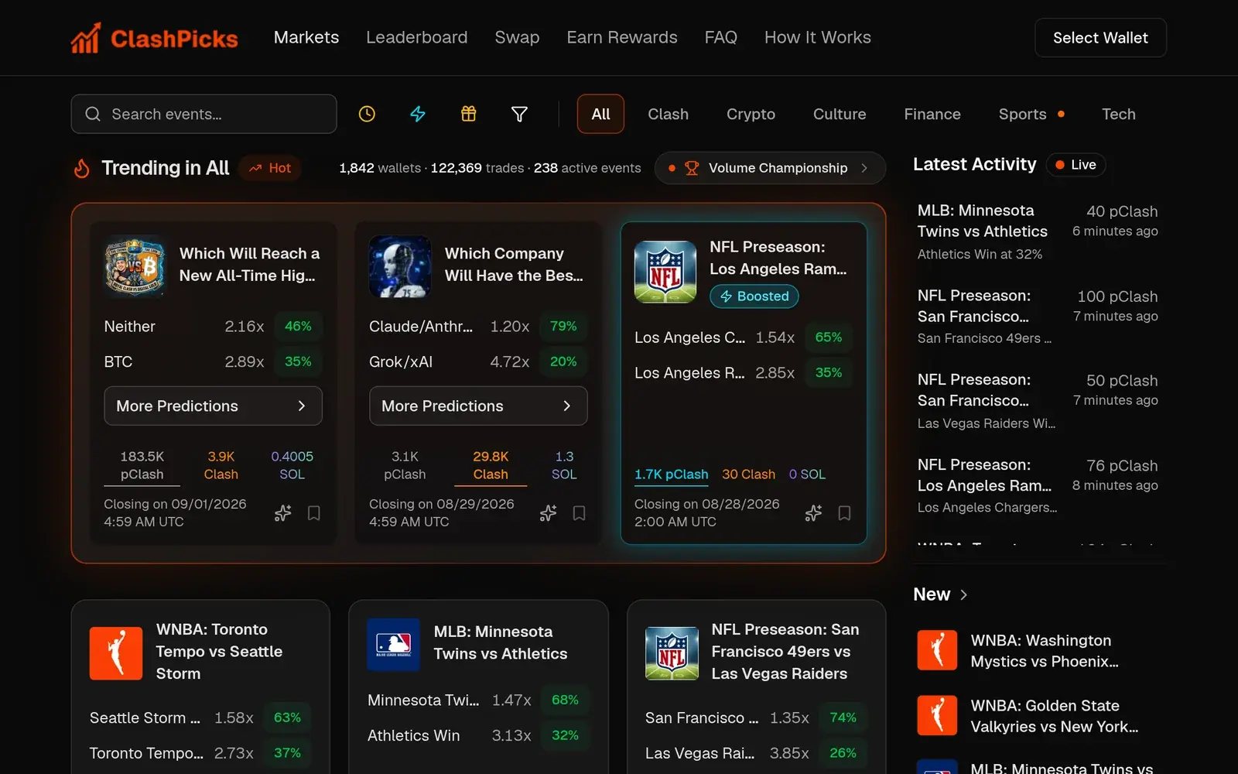Click the ClashPicks logo
The width and height of the screenshot is (1238, 774).
pos(155,38)
